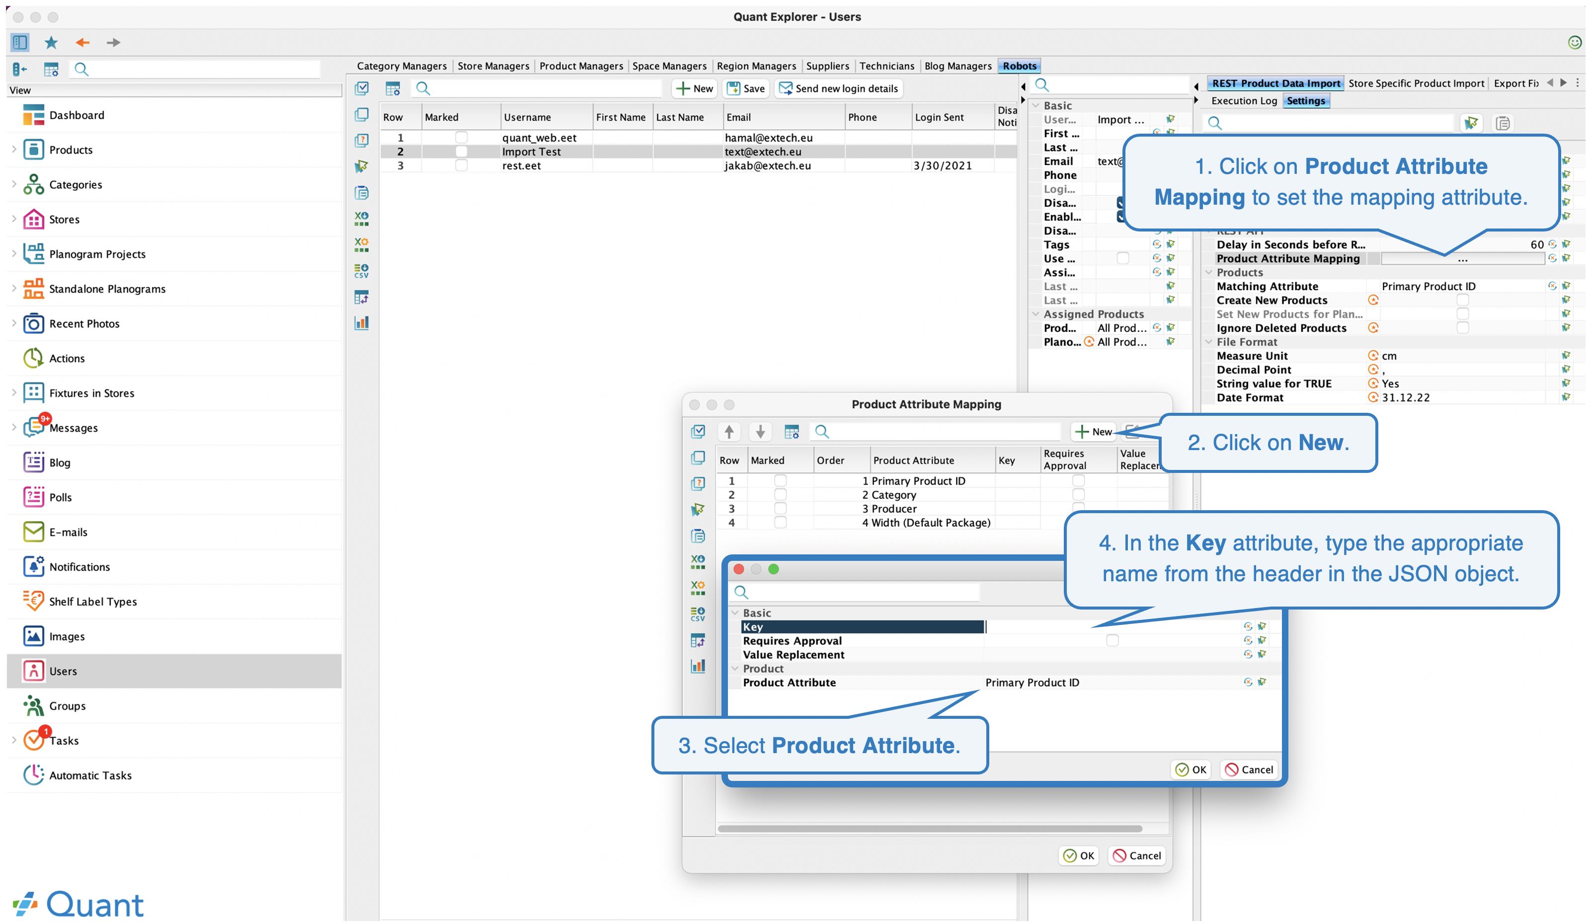Expand the Planogram Projects tree node
Screen dimensions: 1591x923
(x=14, y=254)
